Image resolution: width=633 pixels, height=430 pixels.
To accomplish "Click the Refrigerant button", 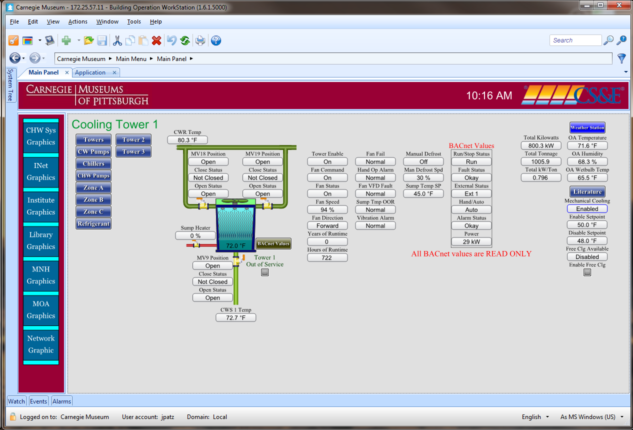I will 93,223.
